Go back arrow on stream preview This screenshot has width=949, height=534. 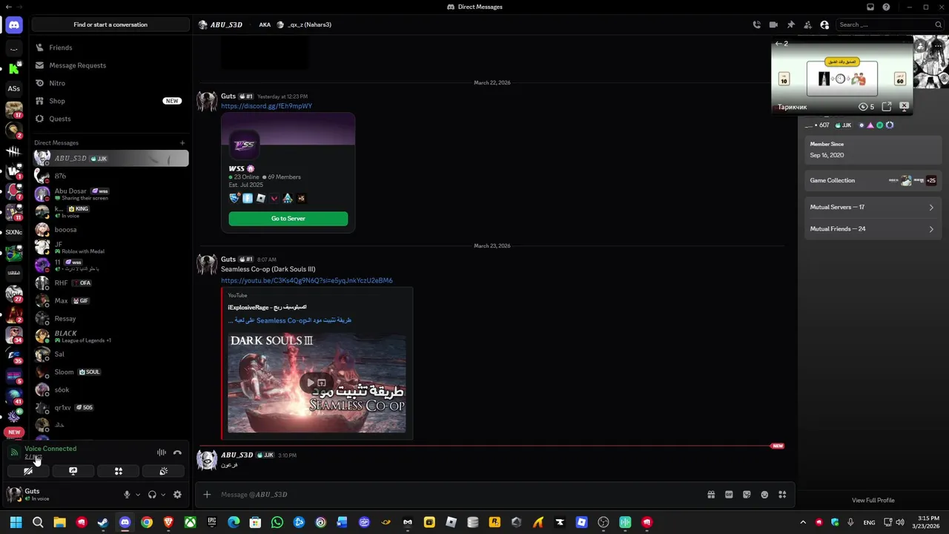pyautogui.click(x=778, y=44)
